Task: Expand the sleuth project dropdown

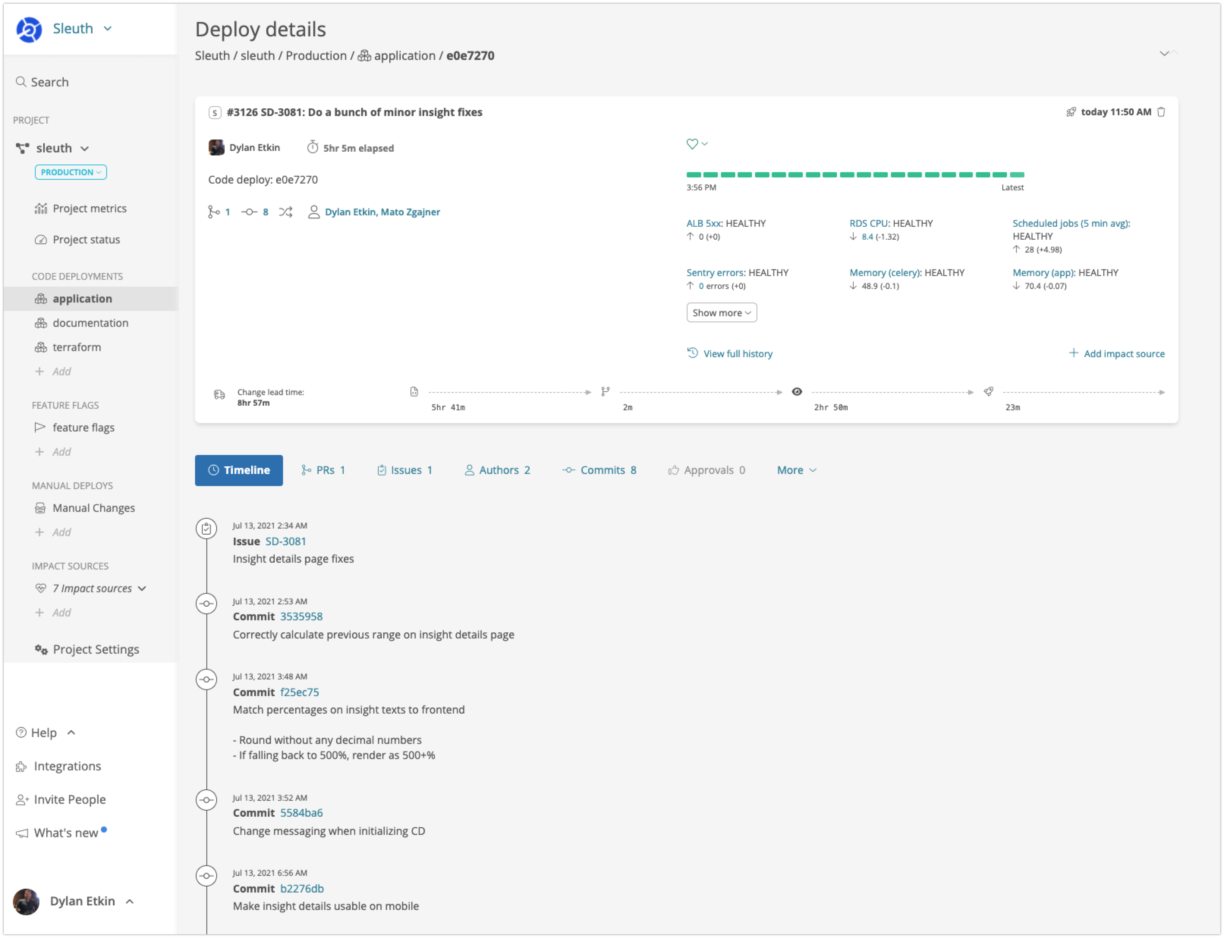Action: (x=52, y=148)
